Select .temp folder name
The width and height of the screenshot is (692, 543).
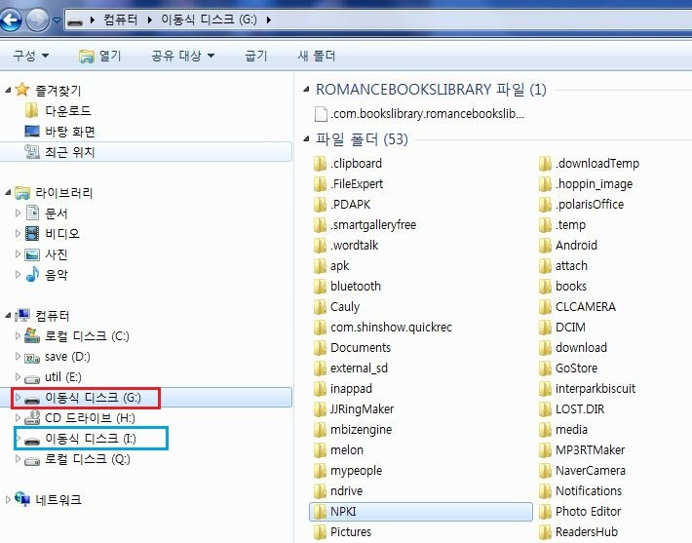click(x=570, y=225)
